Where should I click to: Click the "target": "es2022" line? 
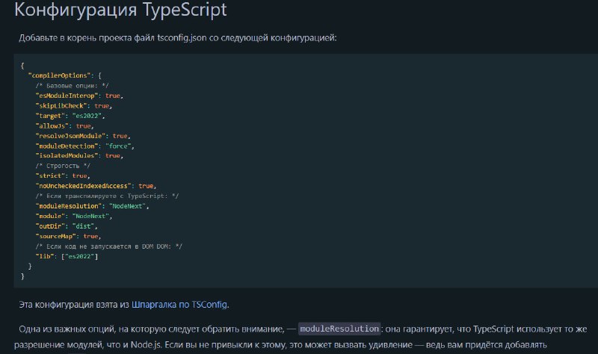[x=70, y=116]
